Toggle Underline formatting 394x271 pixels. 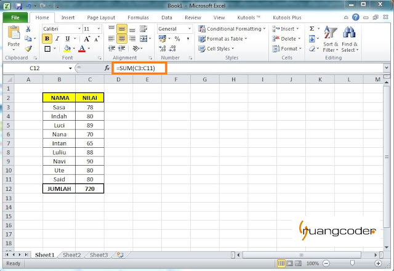(x=67, y=39)
